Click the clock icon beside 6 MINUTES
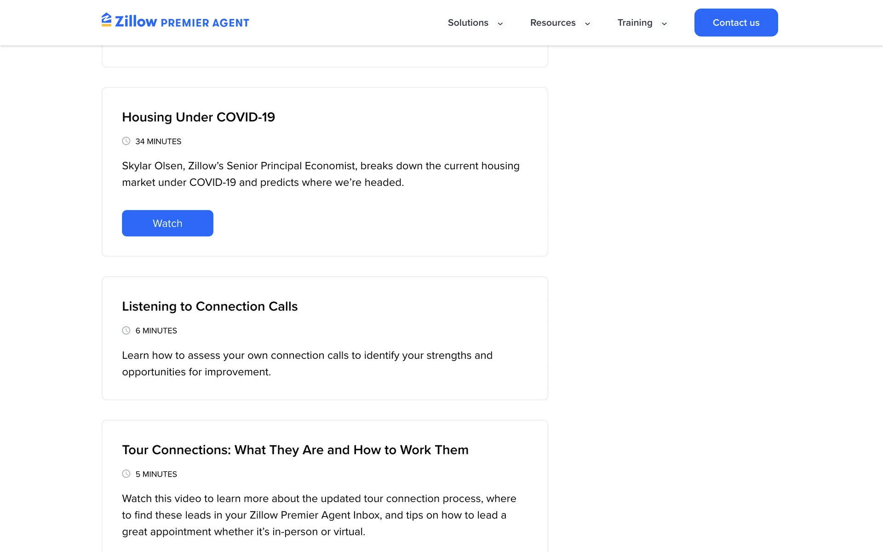Image resolution: width=883 pixels, height=552 pixels. coord(126,330)
